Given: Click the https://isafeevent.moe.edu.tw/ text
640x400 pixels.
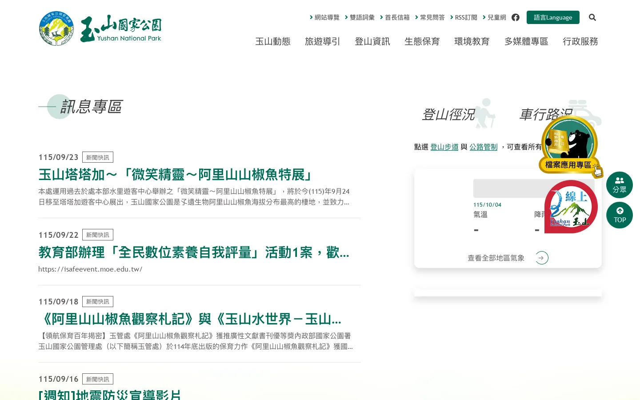Looking at the screenshot, I should point(90,269).
